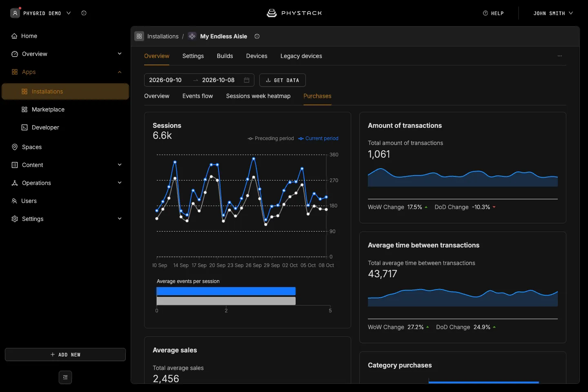Image resolution: width=588 pixels, height=392 pixels.
Task: Click the Help question mark icon
Action: (486, 13)
